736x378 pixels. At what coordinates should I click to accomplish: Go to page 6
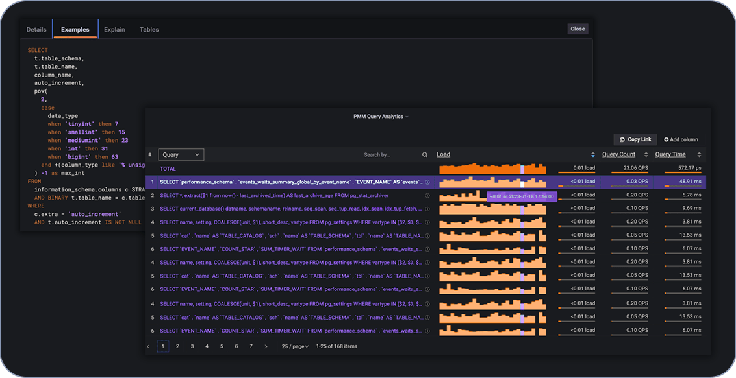pos(236,347)
